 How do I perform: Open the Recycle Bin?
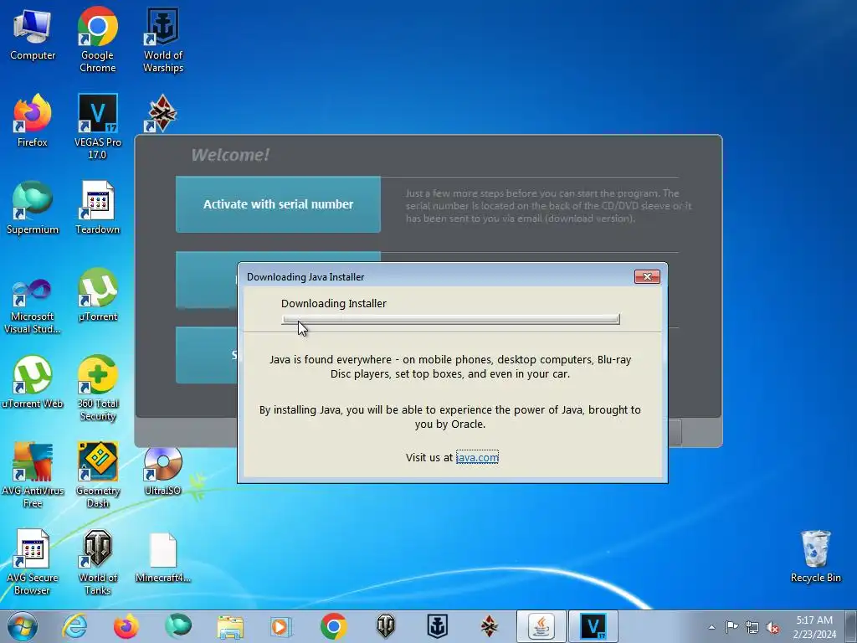[815, 556]
